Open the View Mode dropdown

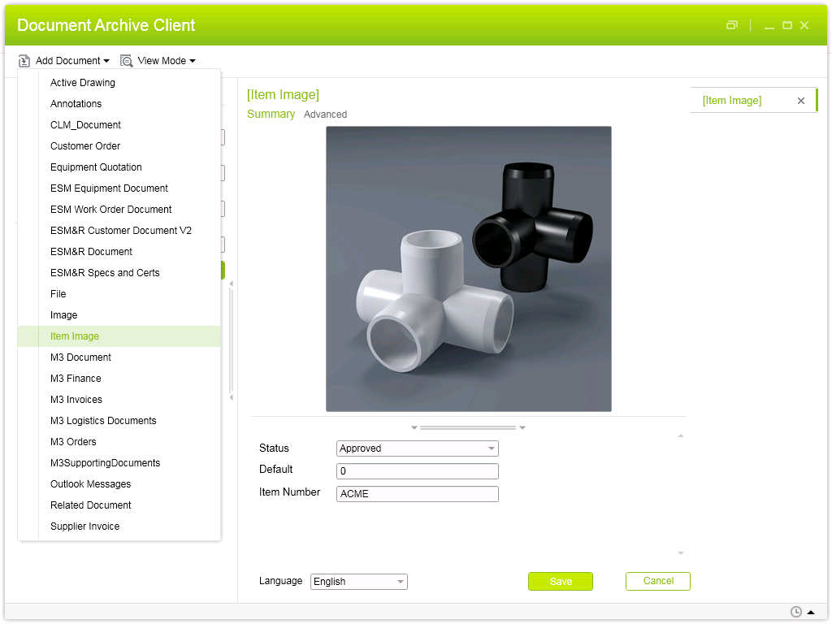(x=166, y=61)
